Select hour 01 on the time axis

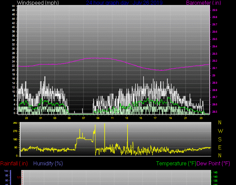coord(41,118)
